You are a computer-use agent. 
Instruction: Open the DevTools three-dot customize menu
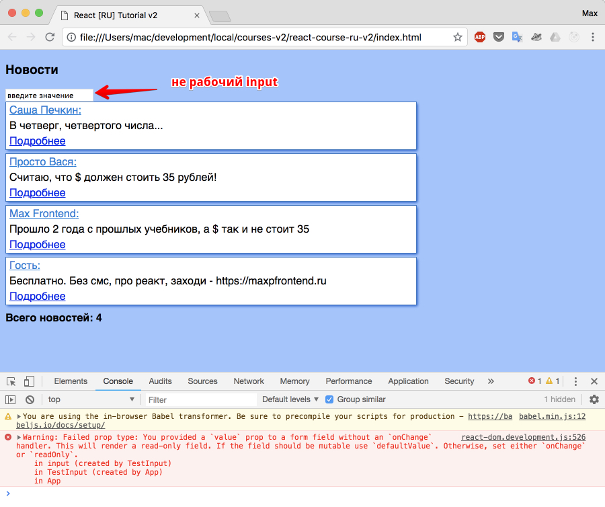576,381
